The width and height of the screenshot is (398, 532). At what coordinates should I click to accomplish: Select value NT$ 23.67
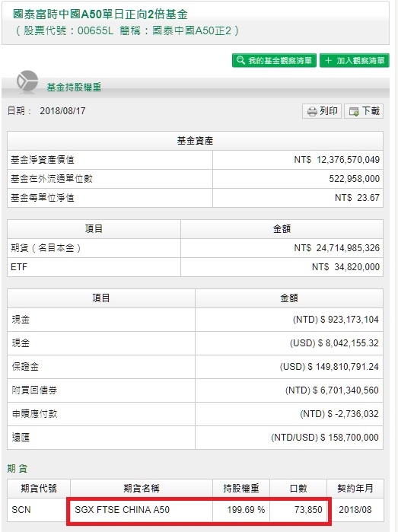coord(357,198)
